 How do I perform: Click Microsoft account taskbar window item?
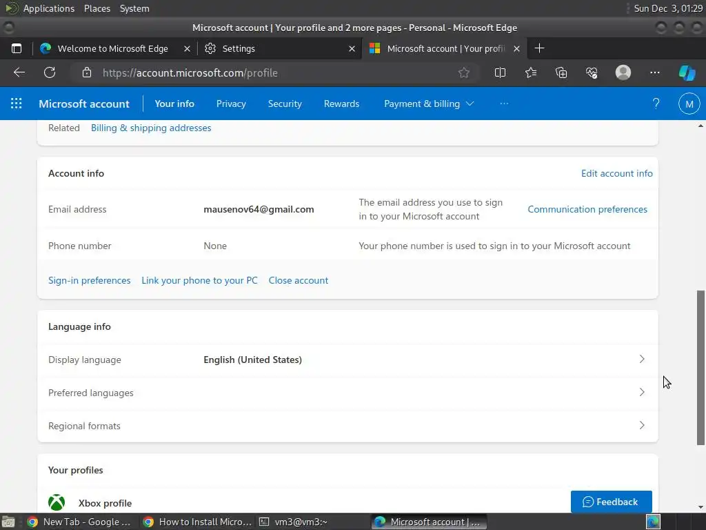point(429,522)
